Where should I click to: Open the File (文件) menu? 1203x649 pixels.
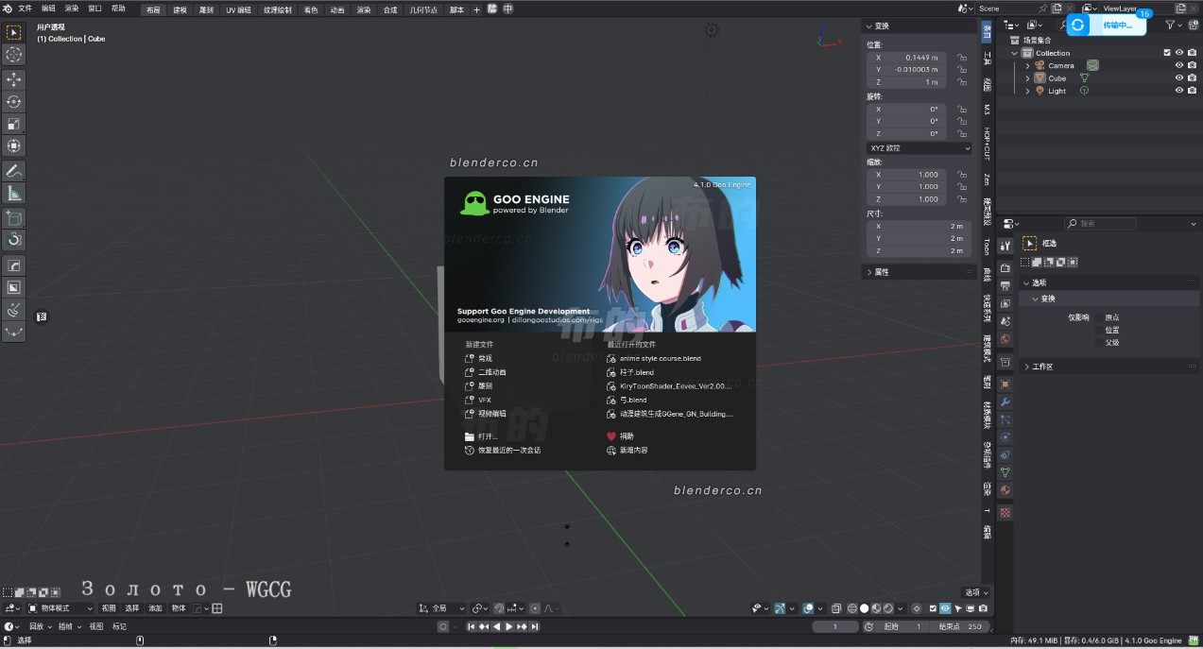click(26, 9)
